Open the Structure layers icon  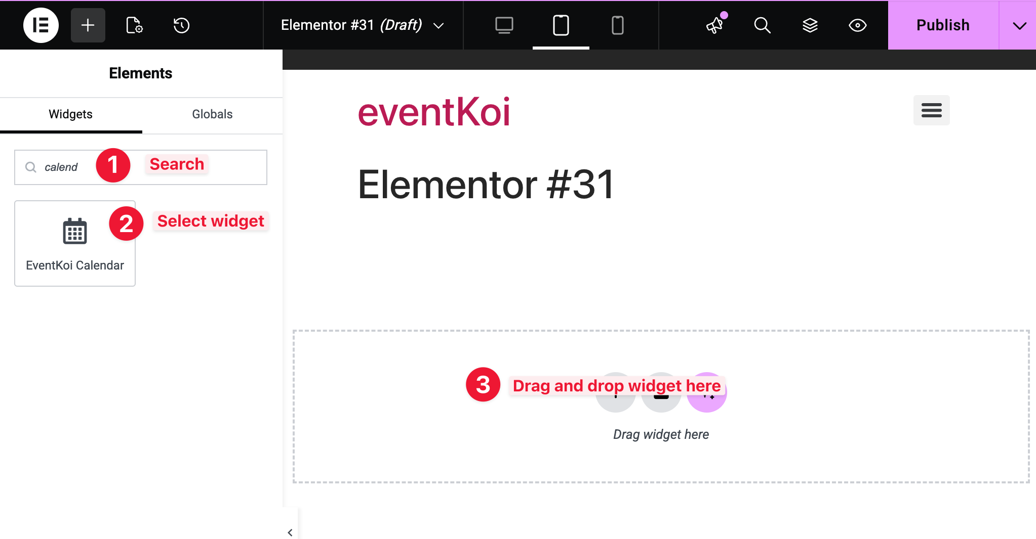point(810,25)
